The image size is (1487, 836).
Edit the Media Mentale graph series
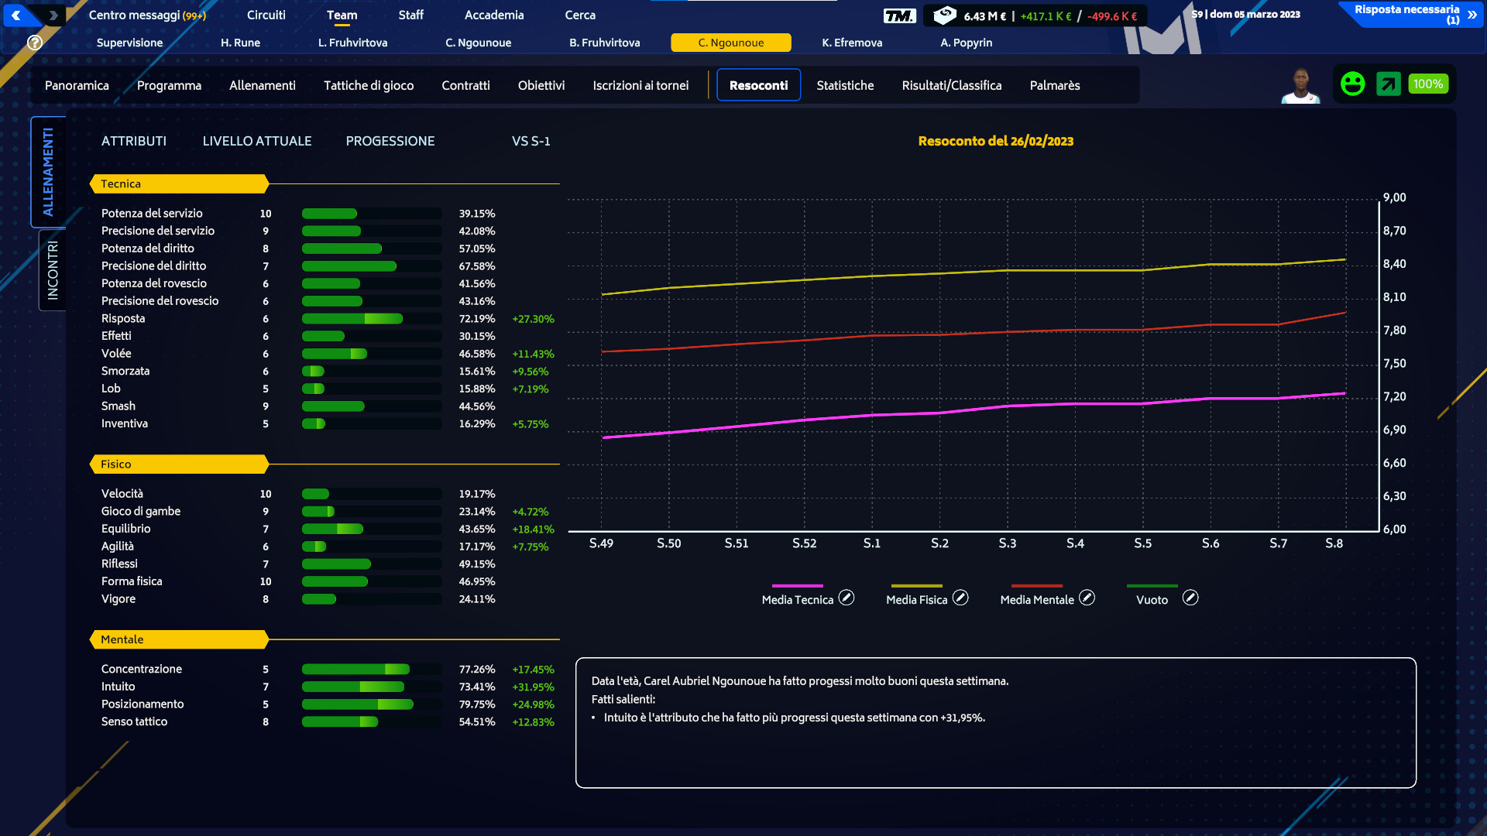(1087, 598)
